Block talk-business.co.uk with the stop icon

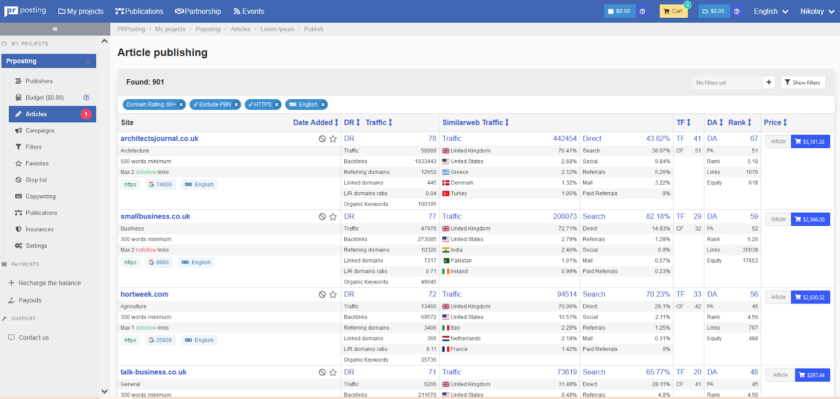322,372
